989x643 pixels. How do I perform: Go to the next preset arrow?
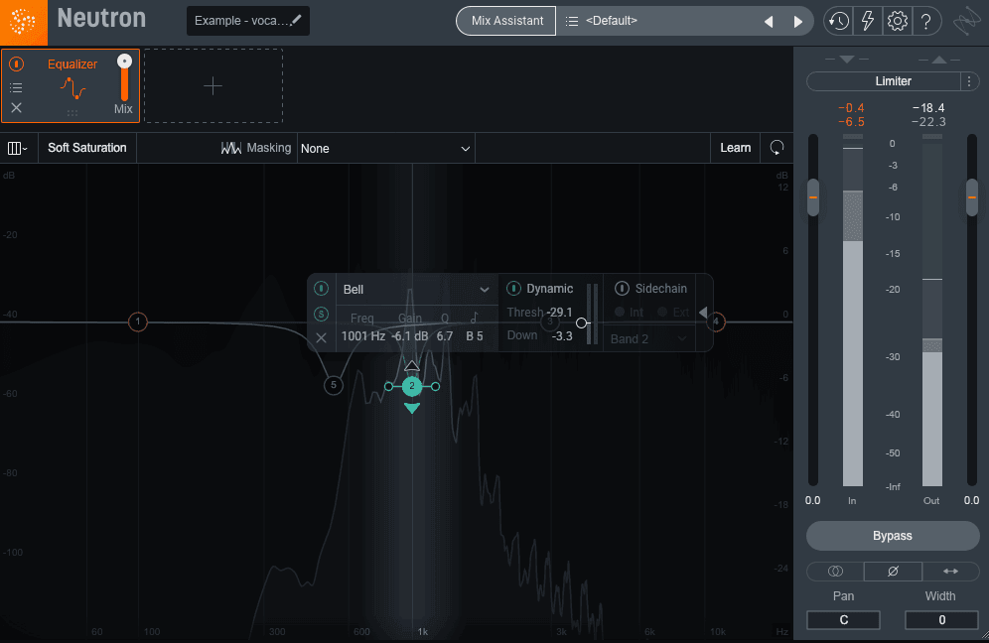pyautogui.click(x=798, y=22)
